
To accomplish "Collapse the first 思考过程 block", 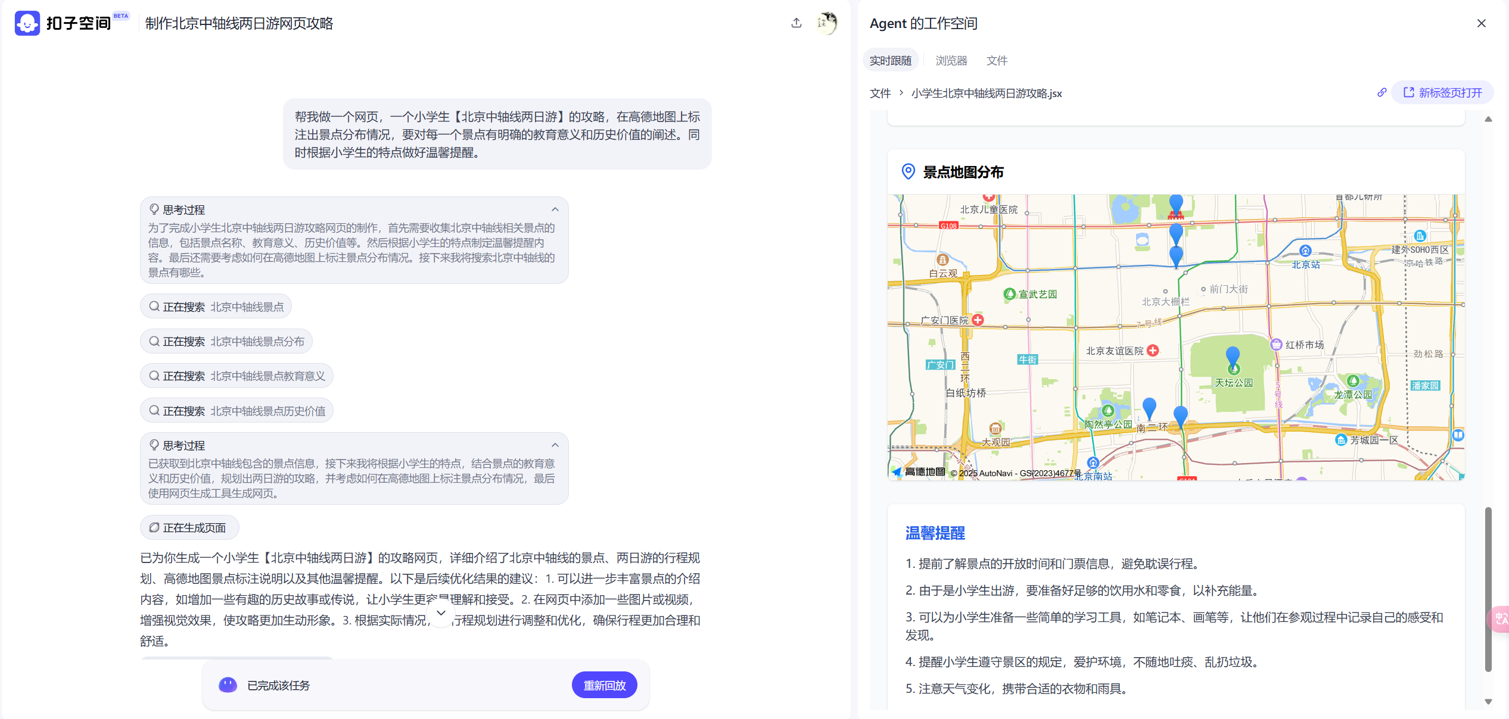I will click(555, 210).
